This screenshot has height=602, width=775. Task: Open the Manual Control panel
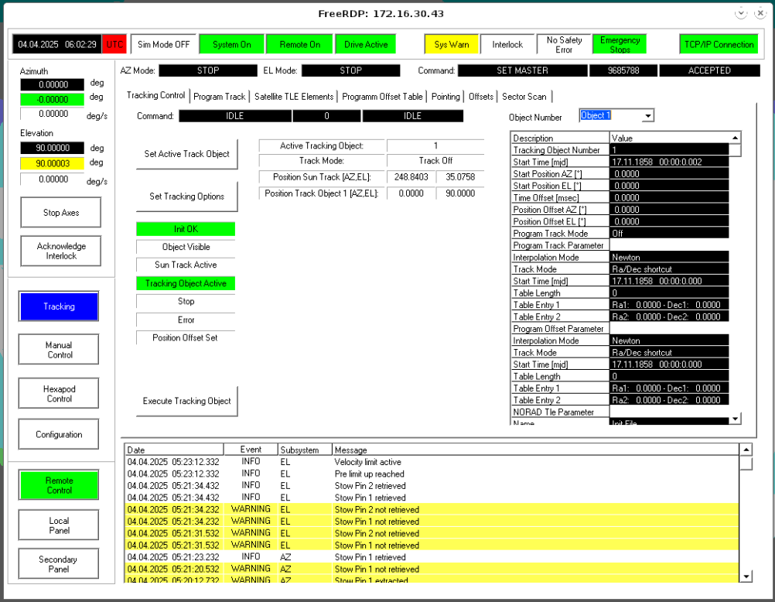59,350
